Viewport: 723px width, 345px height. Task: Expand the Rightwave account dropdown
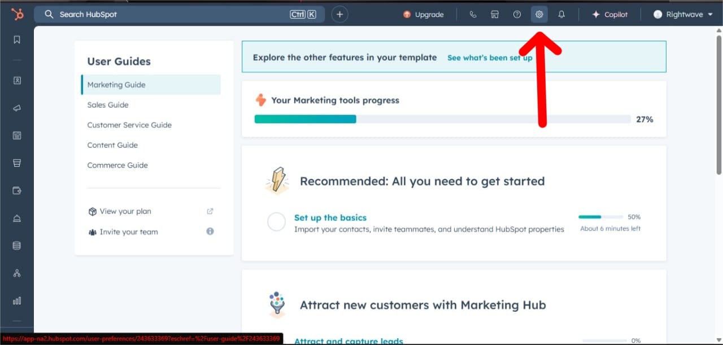[x=683, y=15]
